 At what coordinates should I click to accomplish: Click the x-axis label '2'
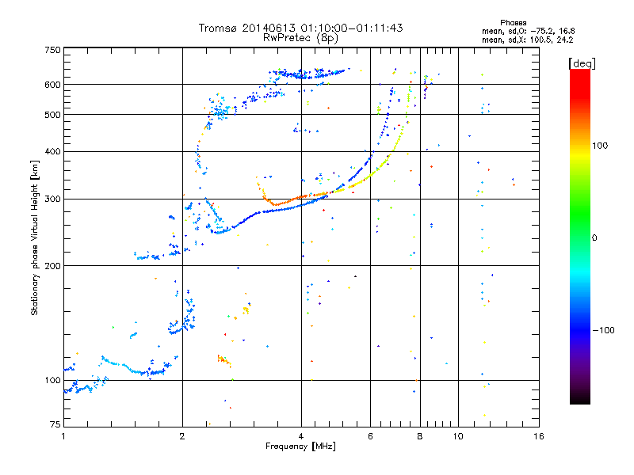[x=182, y=436]
